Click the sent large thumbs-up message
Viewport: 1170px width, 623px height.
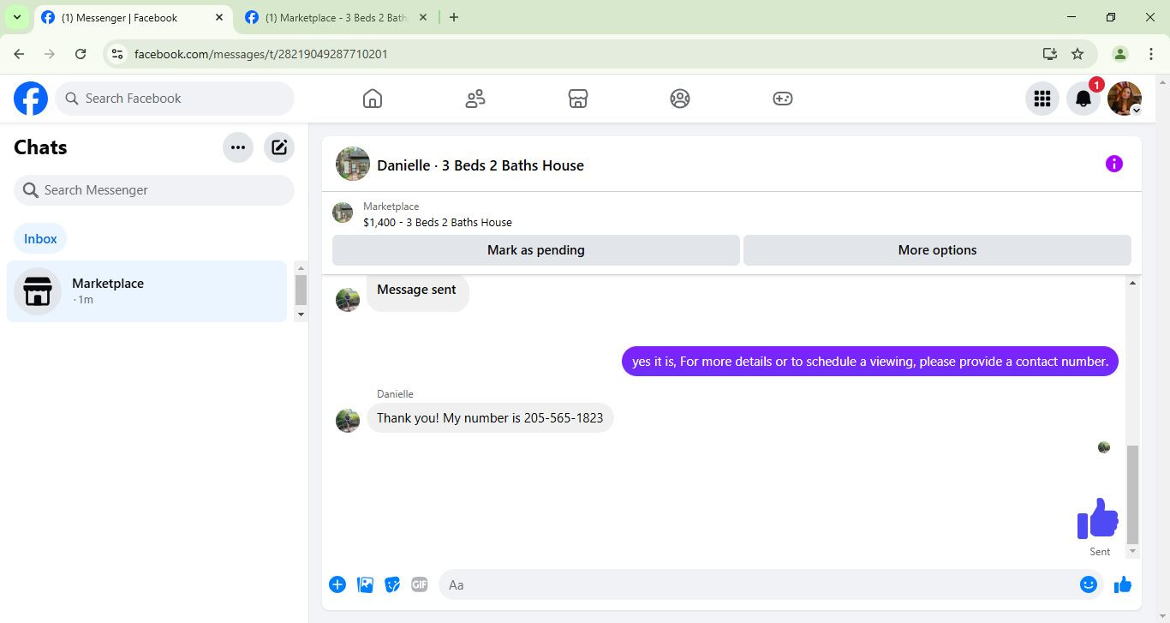click(x=1098, y=518)
